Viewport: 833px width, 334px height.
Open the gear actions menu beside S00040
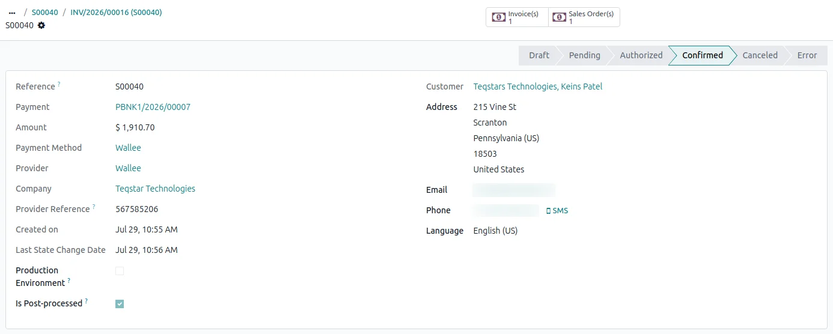coord(41,25)
